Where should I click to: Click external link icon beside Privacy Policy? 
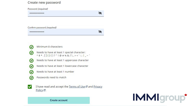pos(44,90)
